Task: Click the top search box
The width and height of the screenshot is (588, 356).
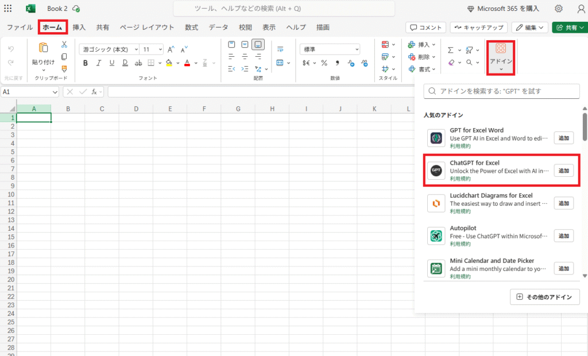Action: [284, 8]
